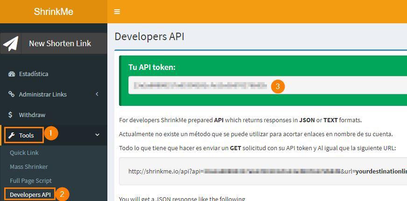This screenshot has width=407, height=201.
Task: Click the API token input field
Action: (x=267, y=85)
